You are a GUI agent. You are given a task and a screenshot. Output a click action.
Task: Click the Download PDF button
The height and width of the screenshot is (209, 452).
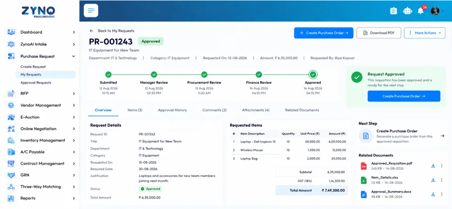[379, 33]
